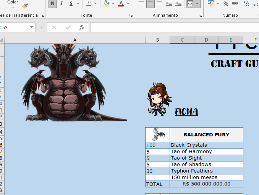Select the Fiona character image
Screen dimensions: 259x195
click(x=160, y=99)
